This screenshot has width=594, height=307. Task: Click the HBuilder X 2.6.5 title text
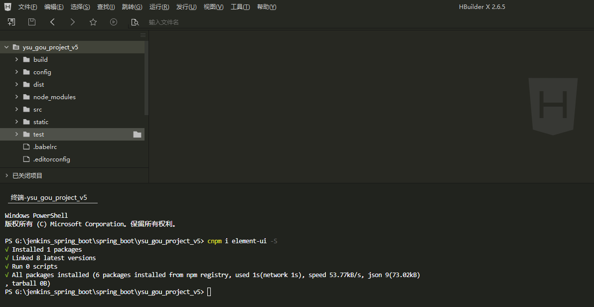tap(482, 7)
